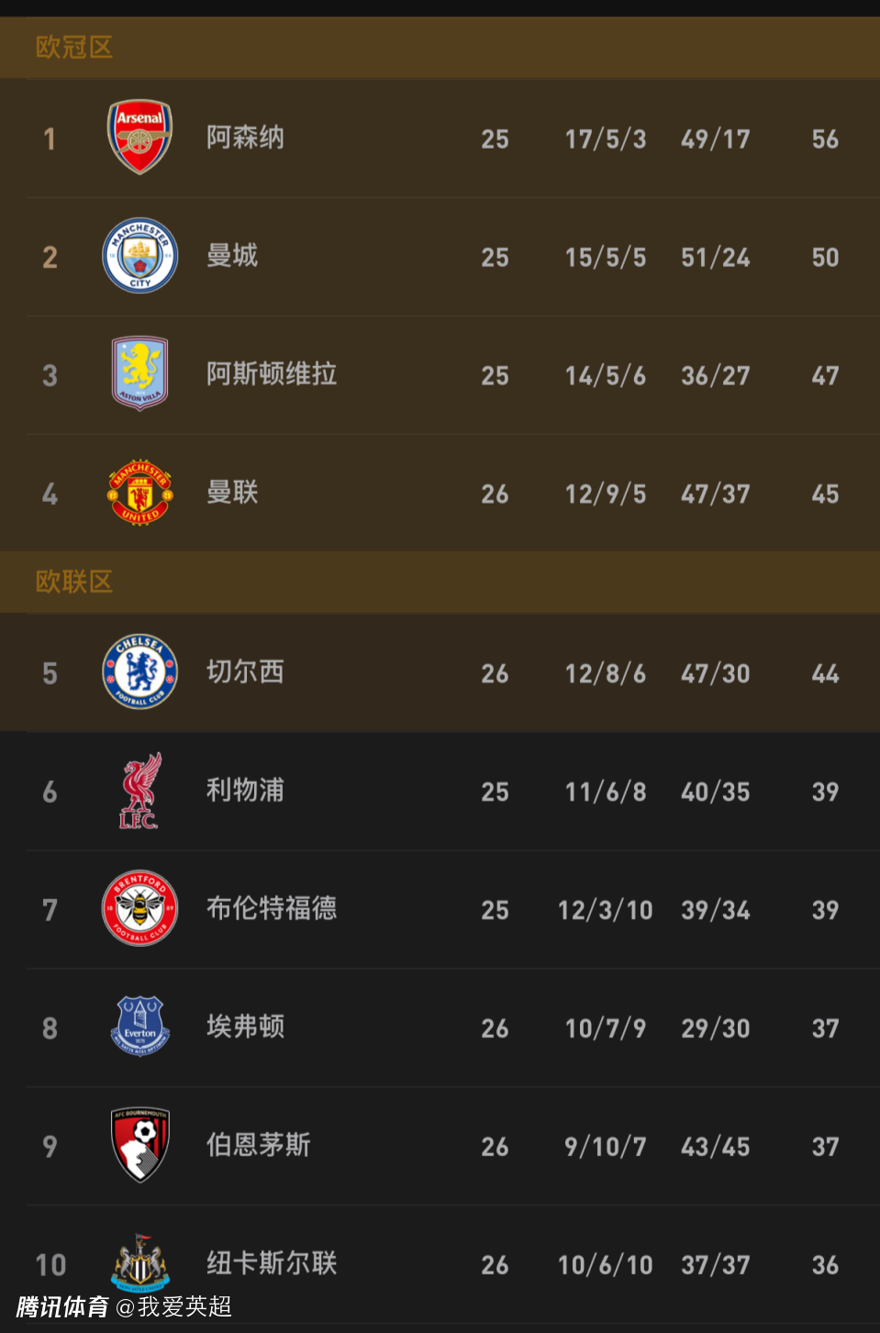Select the 欧冠区 section header
The height and width of the screenshot is (1333, 880).
pyautogui.click(x=74, y=47)
